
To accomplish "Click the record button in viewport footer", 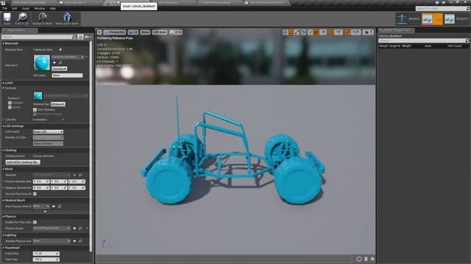I will tap(359, 259).
